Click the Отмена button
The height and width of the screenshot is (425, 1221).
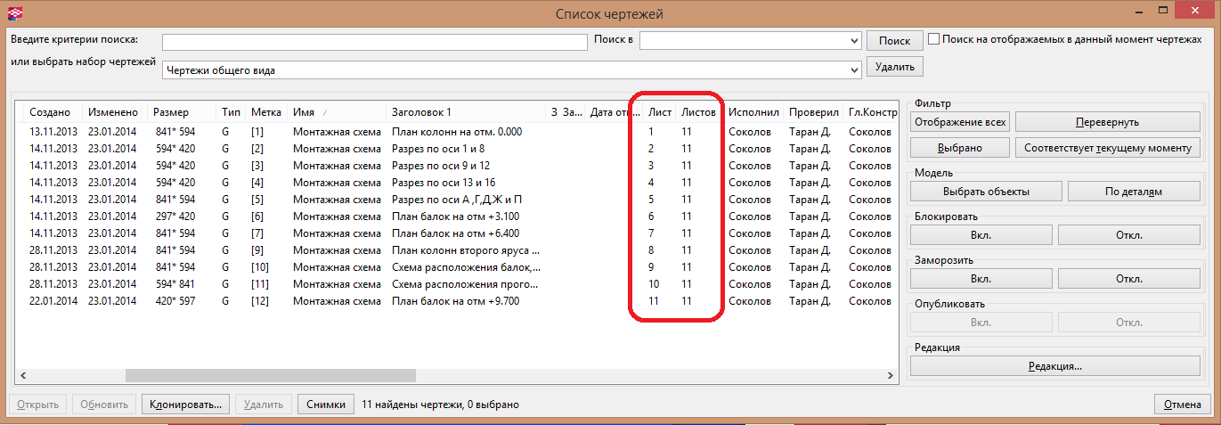click(x=1182, y=404)
